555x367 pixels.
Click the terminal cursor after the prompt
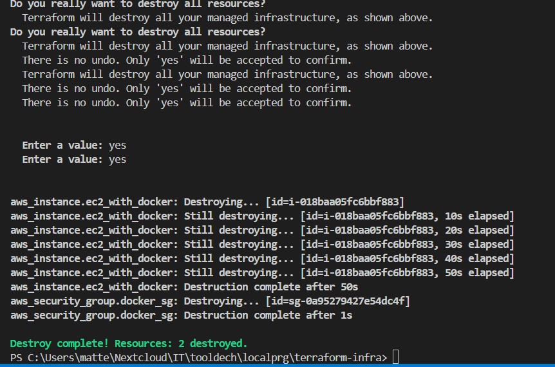396,357
